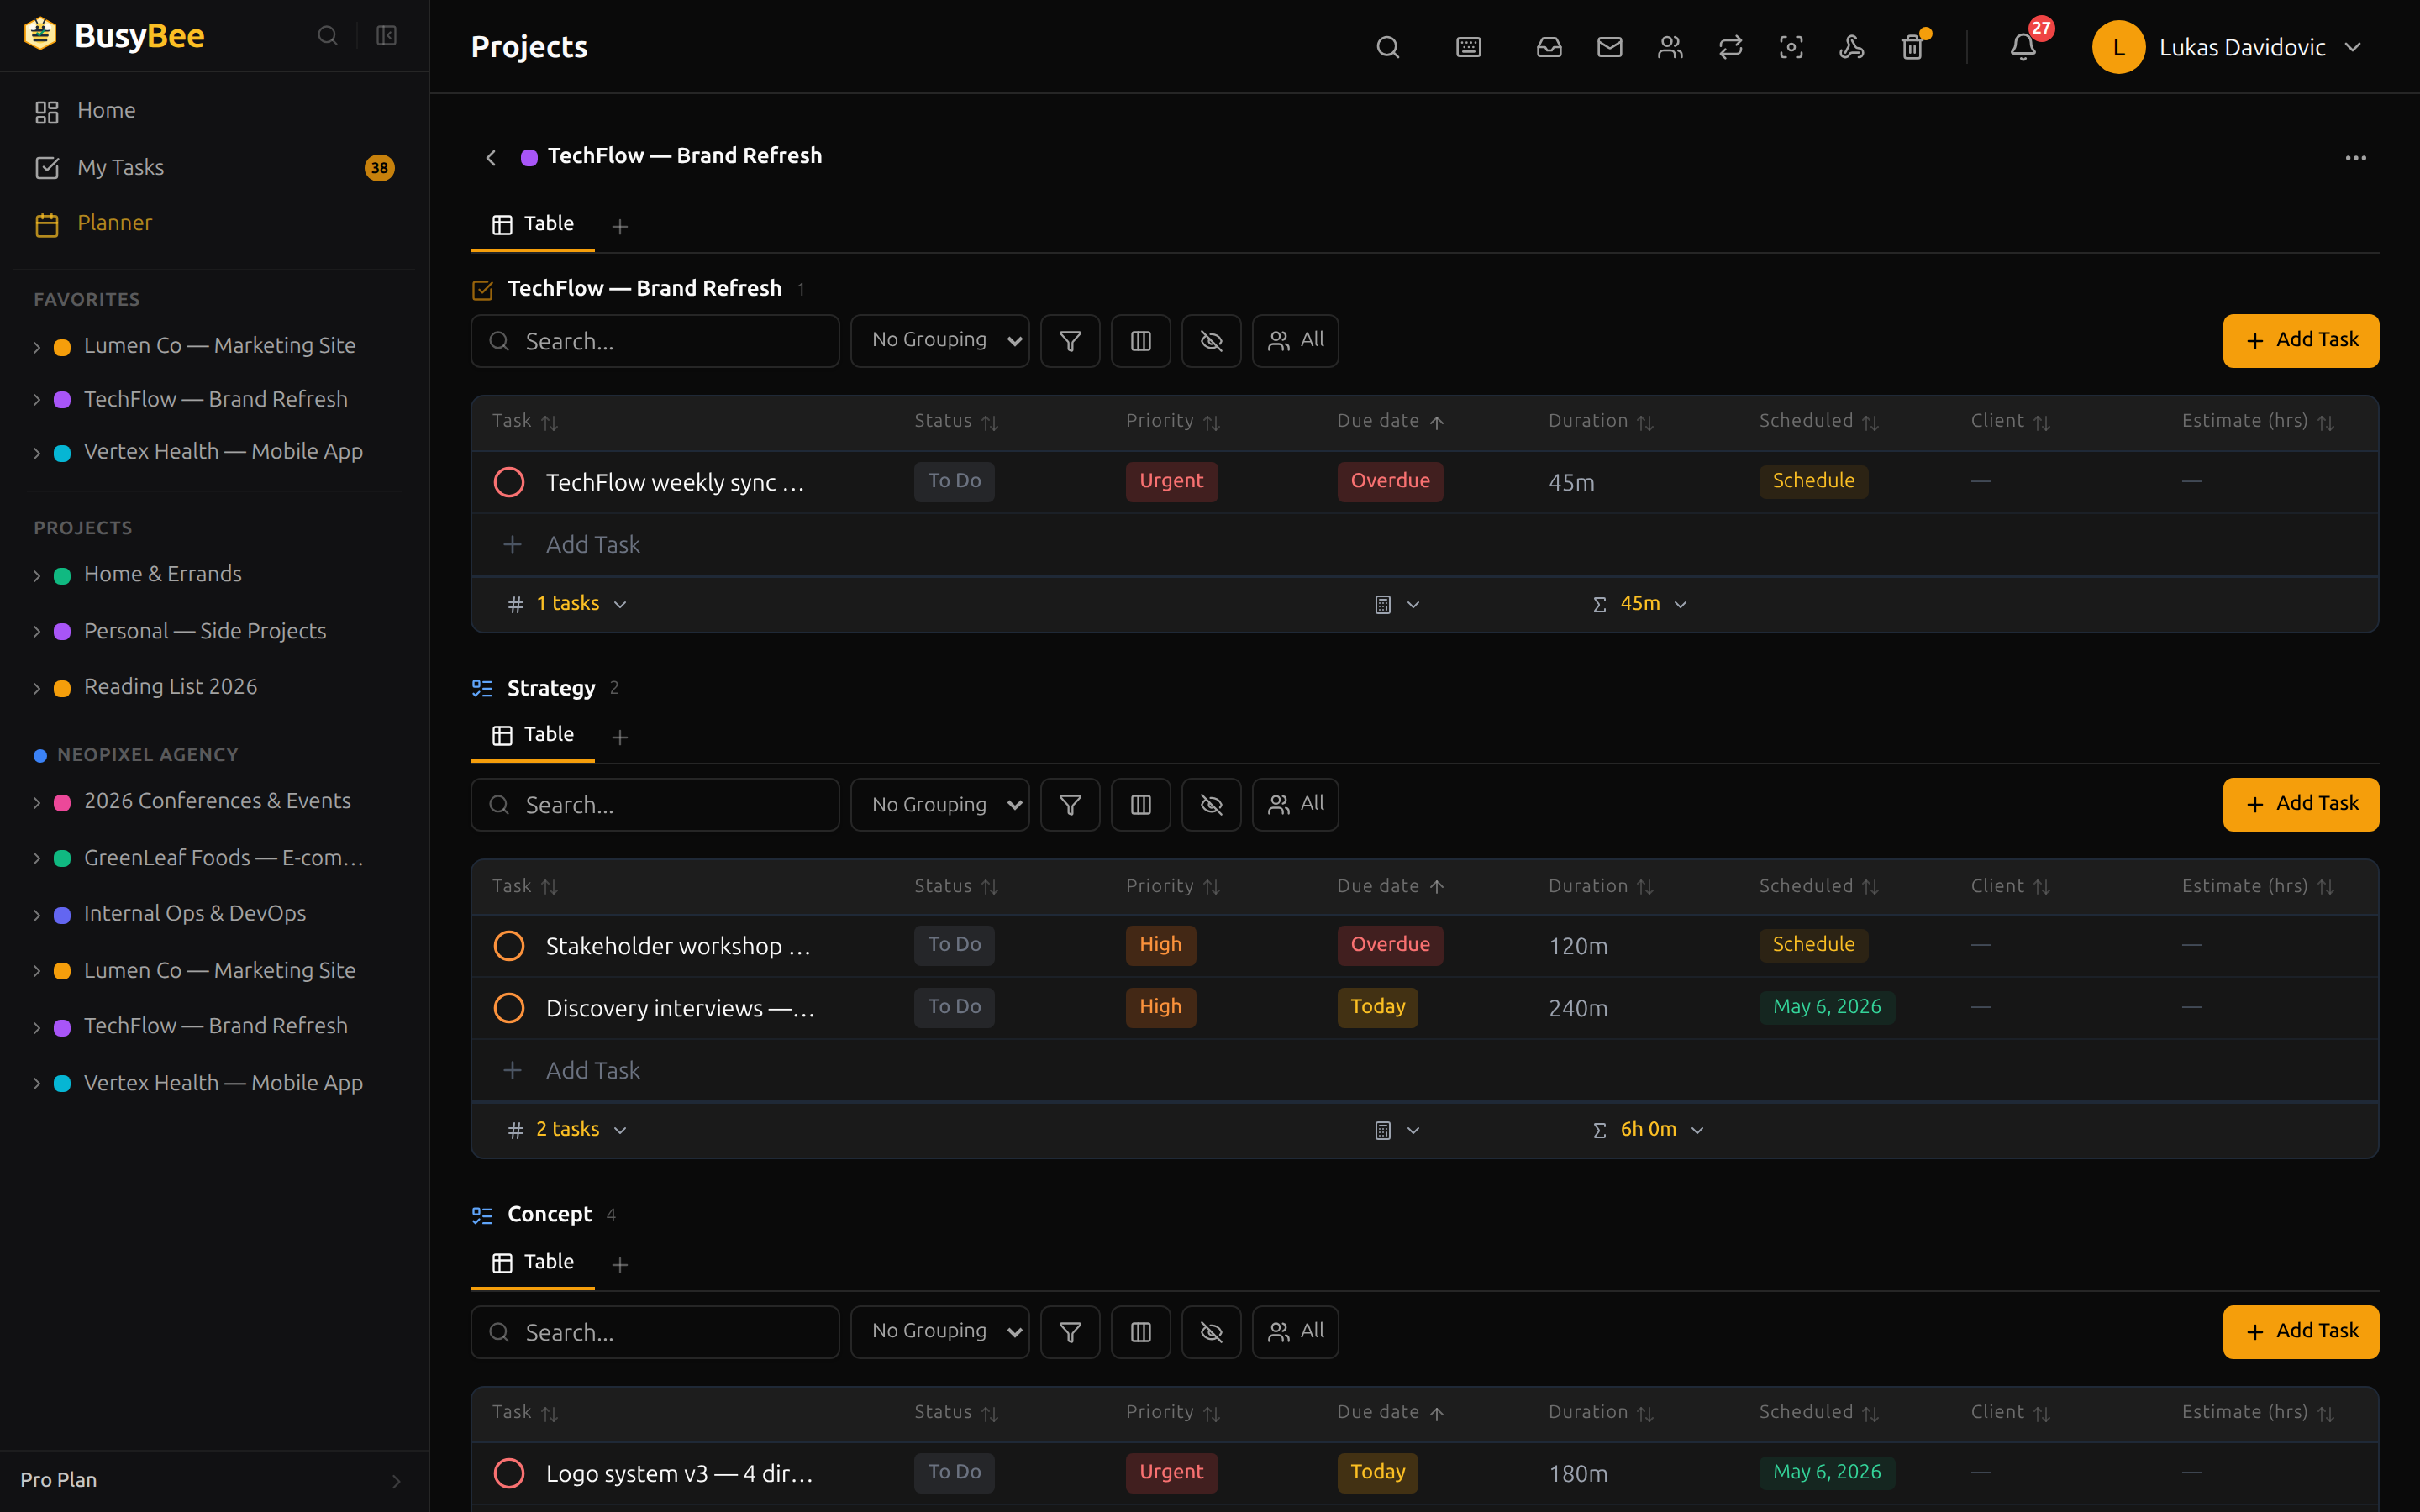2420x1512 pixels.
Task: Click the repeat/recurring arrows icon
Action: pos(1730,47)
